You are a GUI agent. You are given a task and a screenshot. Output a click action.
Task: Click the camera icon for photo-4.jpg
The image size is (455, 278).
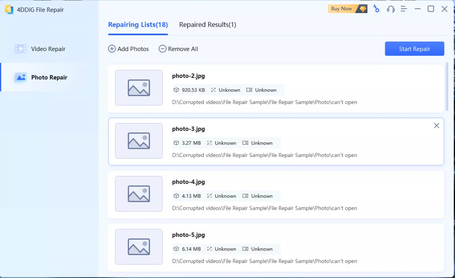(x=245, y=196)
